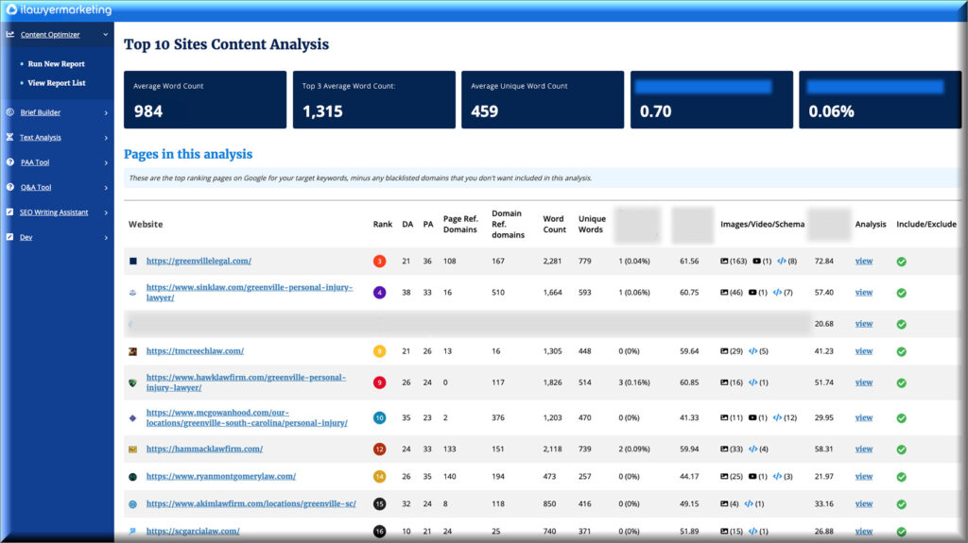Viewport: 968px width, 543px height.
Task: Expand the Dev menu chevron
Action: click(106, 238)
